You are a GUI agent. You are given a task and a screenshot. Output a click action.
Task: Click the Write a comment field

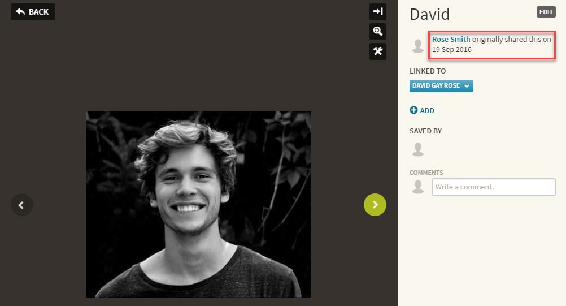(494, 187)
